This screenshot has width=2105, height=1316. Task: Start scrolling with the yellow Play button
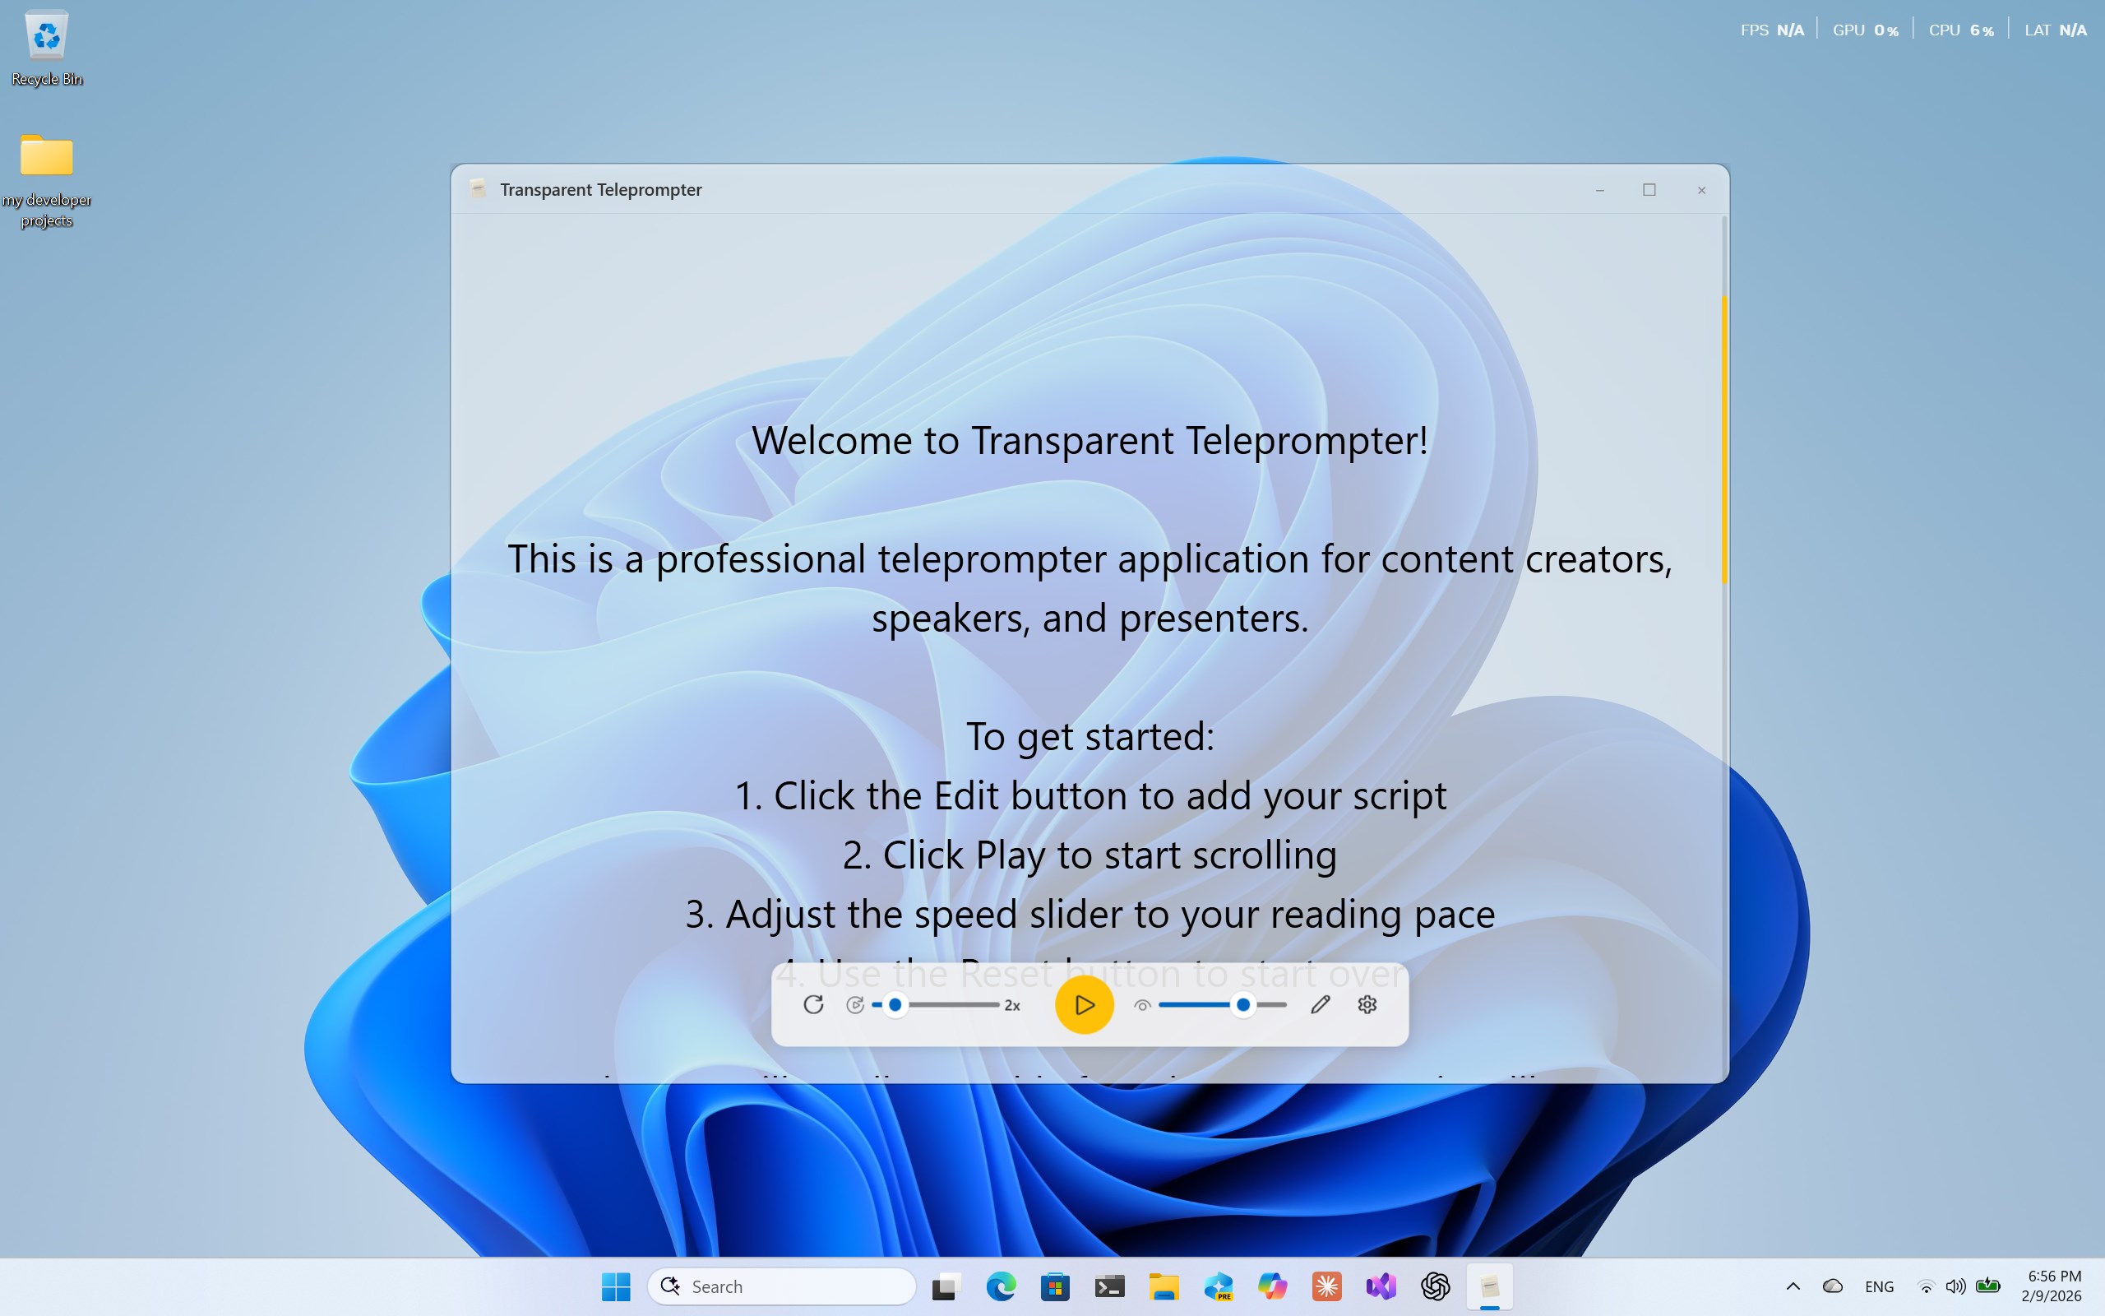click(x=1084, y=1004)
